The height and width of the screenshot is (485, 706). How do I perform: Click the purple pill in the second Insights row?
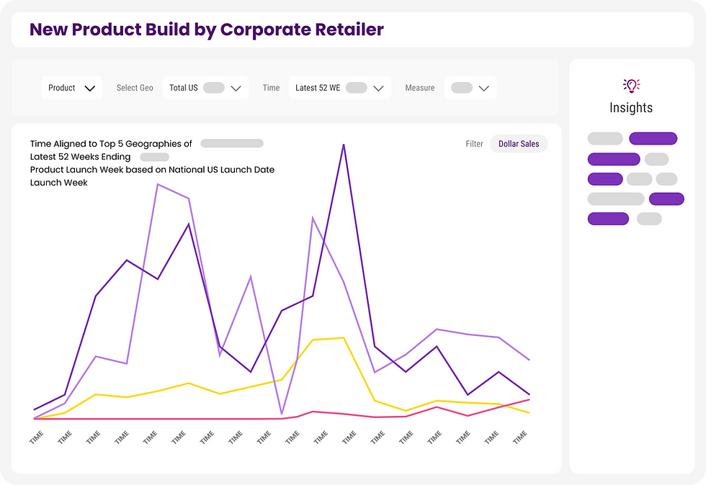coord(614,159)
